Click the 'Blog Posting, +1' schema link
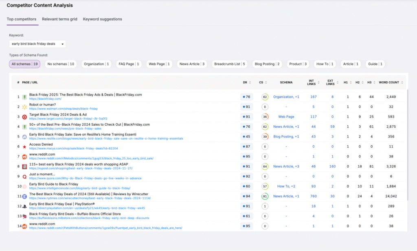417x251 pixels. (x=286, y=137)
